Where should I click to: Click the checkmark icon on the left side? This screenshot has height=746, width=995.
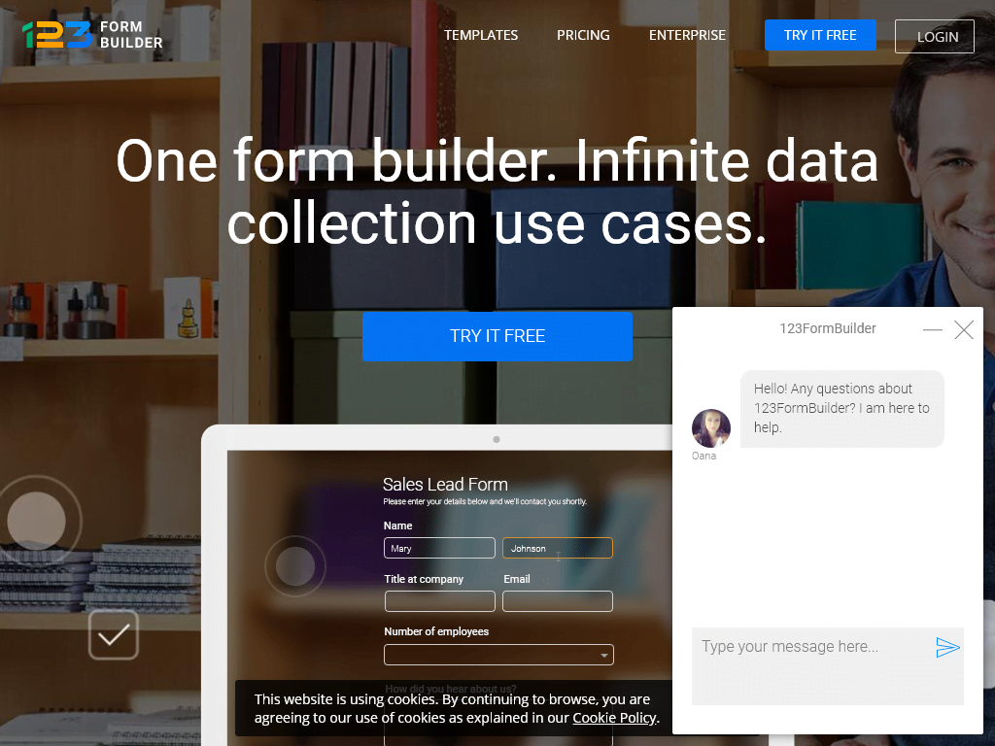[114, 635]
